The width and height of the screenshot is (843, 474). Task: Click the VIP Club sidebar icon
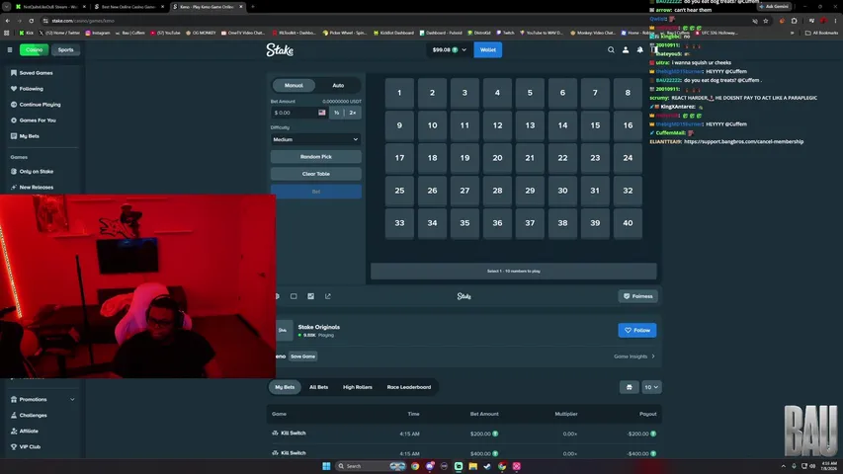[14, 446]
